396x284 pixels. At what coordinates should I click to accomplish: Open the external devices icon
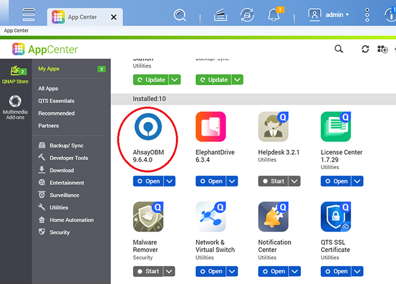pos(247,15)
